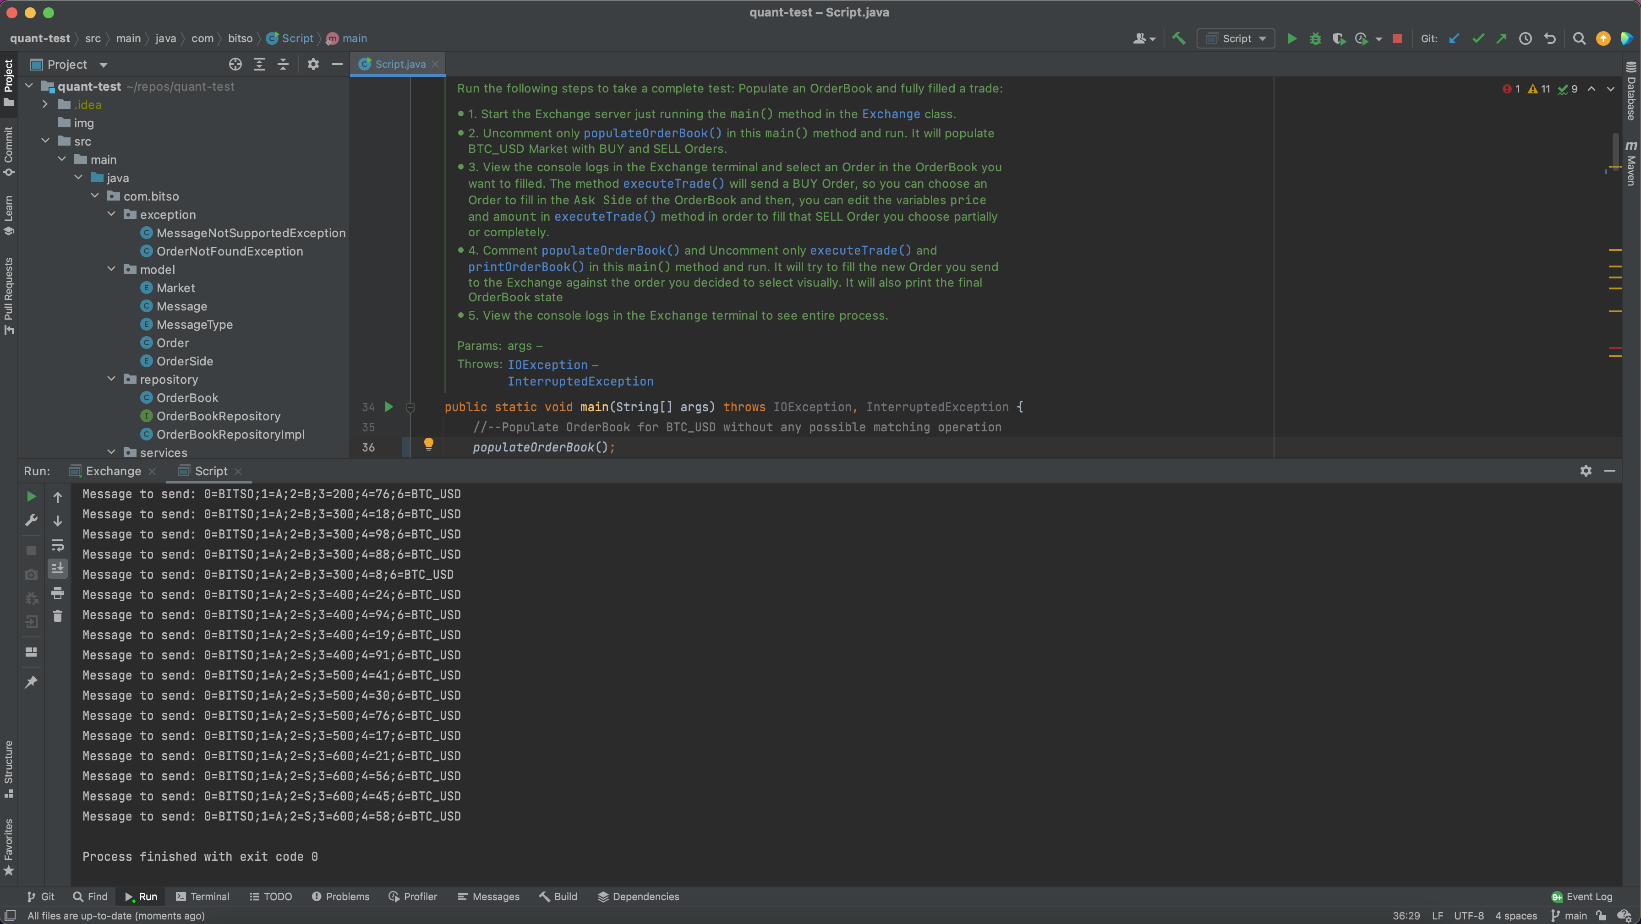Open OrderBookRepositoryImpl in the project tree
The height and width of the screenshot is (924, 1641).
click(x=230, y=435)
